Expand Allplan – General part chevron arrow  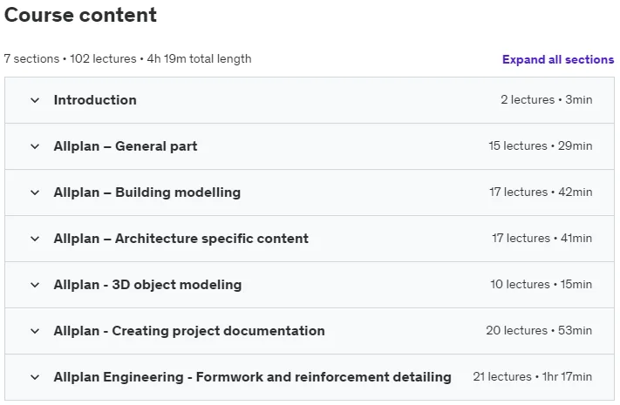click(35, 146)
